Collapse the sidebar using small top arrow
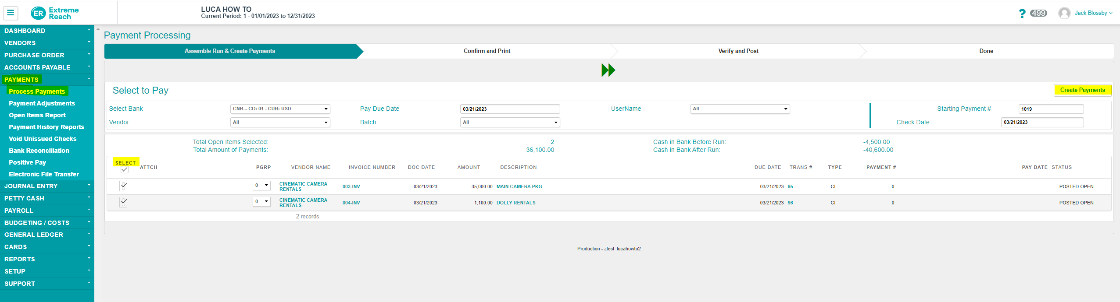1120x302 pixels. (x=98, y=29)
